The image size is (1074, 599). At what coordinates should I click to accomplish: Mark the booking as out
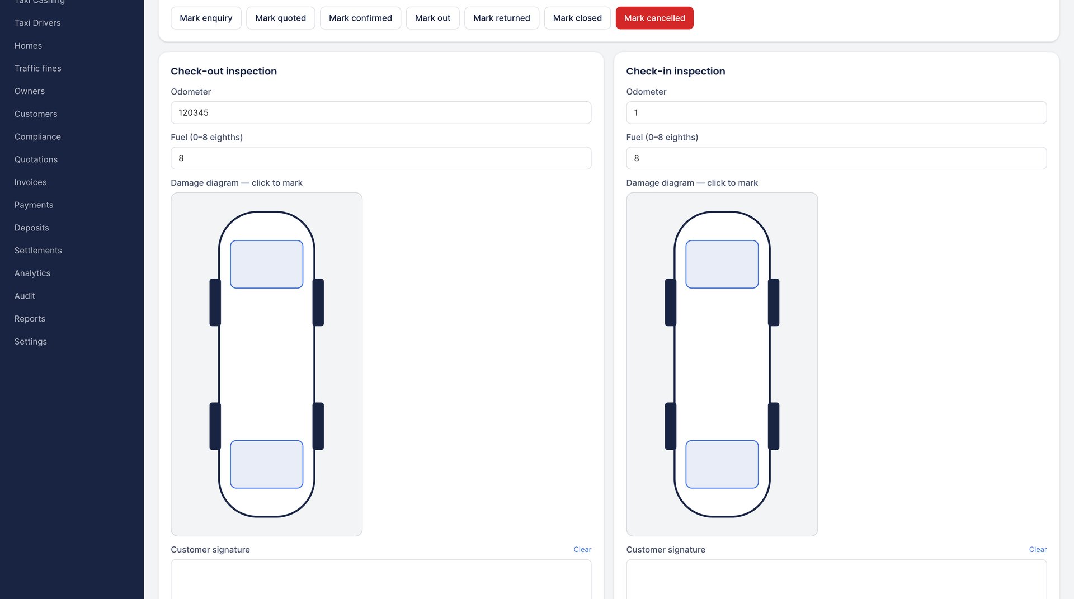tap(432, 18)
